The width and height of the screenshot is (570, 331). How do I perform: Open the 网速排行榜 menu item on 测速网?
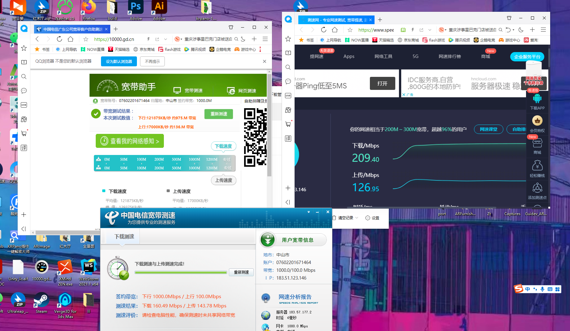[450, 56]
